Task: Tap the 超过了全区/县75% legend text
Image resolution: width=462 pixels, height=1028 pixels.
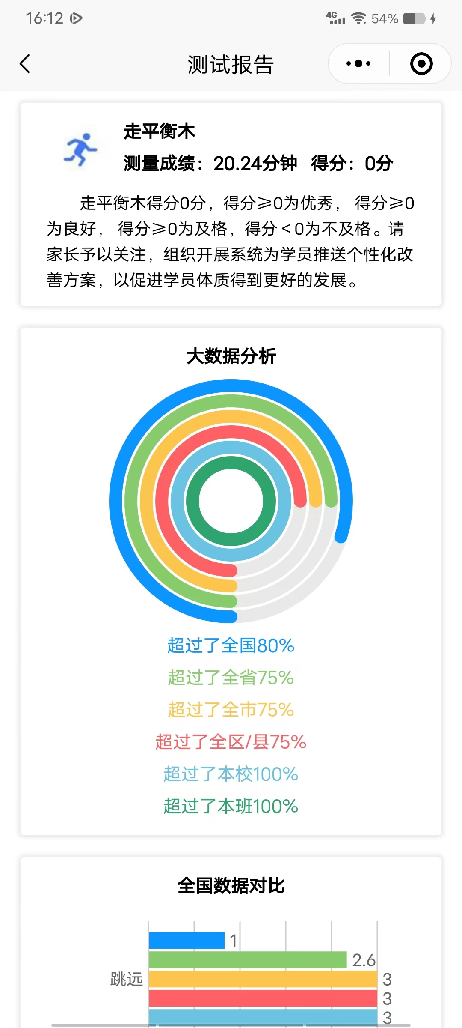Action: 231,742
